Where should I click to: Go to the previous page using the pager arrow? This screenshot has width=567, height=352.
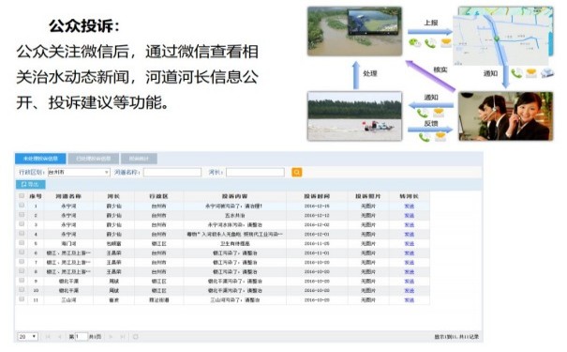tap(60, 337)
